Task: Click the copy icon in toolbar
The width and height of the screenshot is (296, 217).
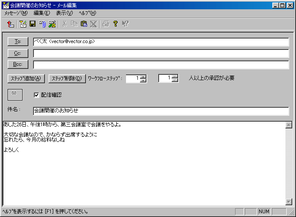Action: coord(74,24)
